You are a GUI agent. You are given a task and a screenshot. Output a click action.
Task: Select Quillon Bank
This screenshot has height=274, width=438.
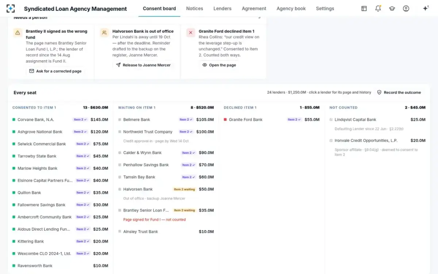(60, 193)
